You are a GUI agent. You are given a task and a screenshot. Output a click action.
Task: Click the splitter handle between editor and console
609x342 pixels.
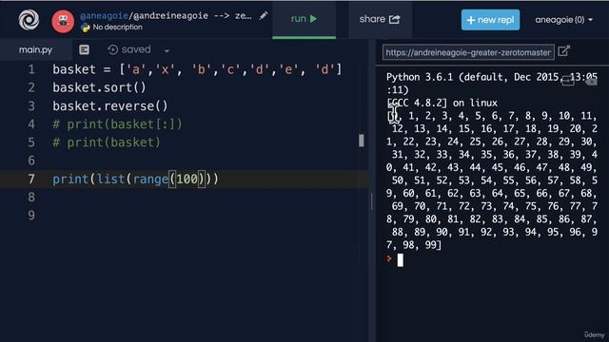click(372, 201)
